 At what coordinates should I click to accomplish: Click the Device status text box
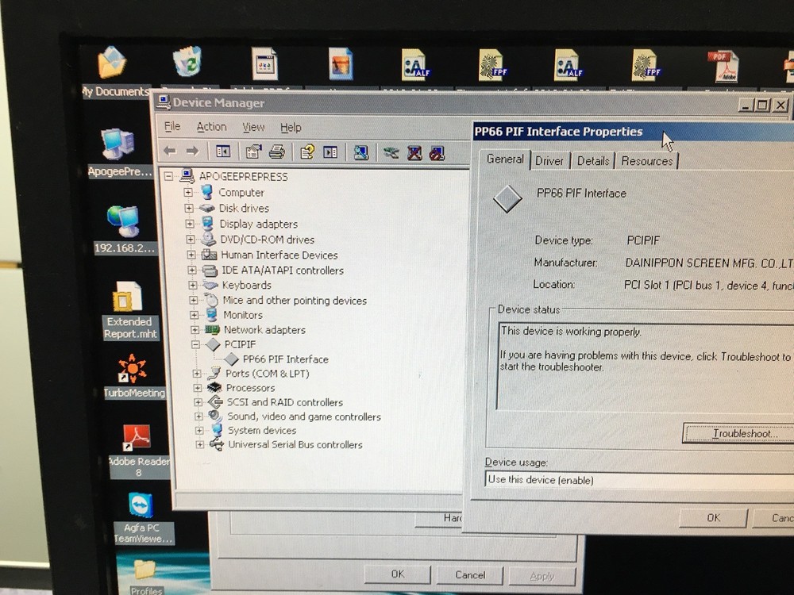coord(645,367)
